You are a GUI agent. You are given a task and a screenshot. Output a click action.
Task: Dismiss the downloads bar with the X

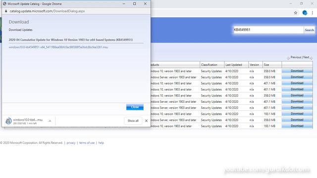coord(147,121)
